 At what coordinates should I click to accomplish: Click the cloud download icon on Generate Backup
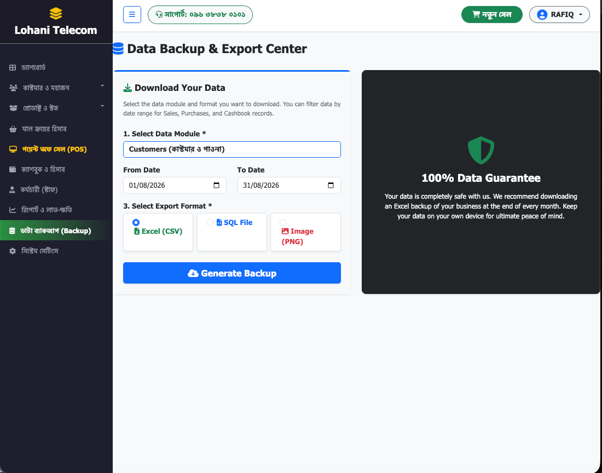coord(193,273)
